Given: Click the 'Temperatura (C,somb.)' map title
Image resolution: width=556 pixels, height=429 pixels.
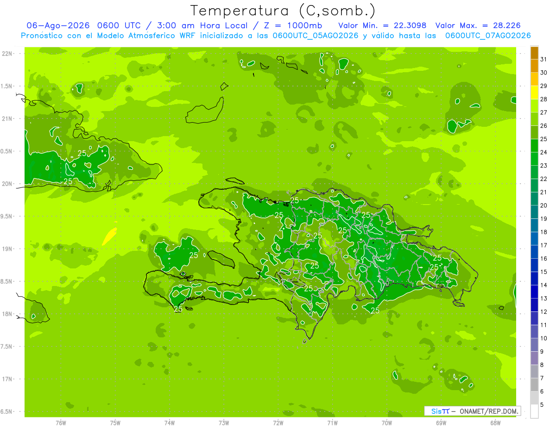Looking at the screenshot, I should [x=283, y=11].
